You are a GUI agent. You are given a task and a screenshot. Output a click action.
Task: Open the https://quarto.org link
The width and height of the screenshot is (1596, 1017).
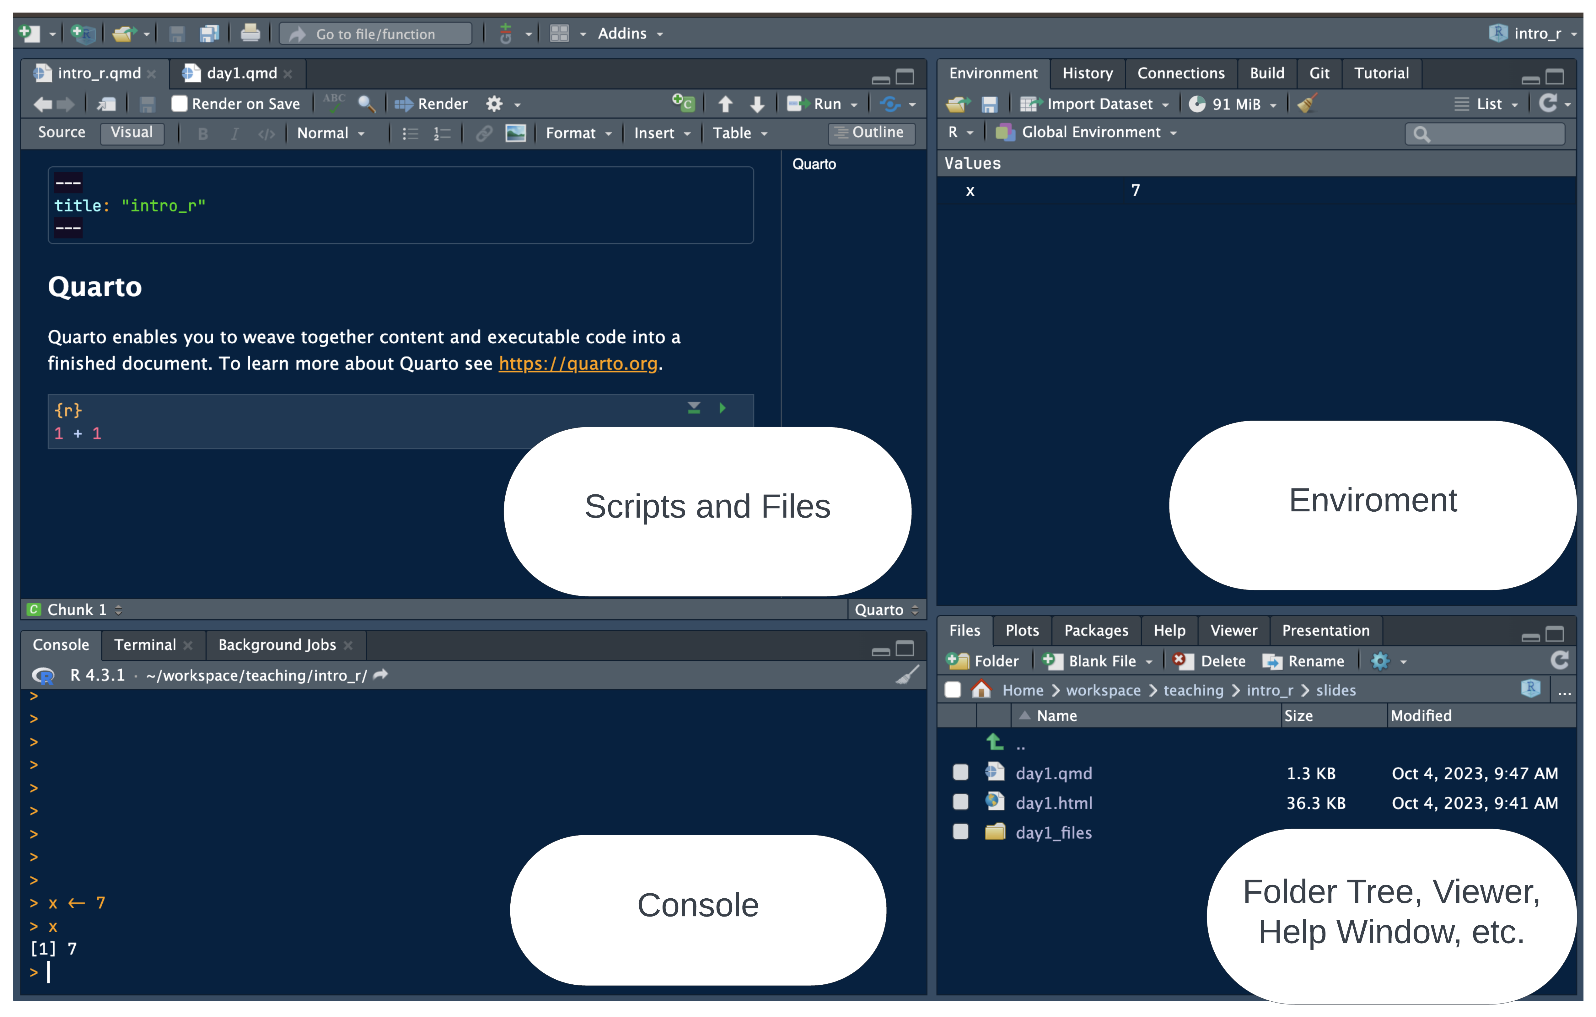click(577, 363)
